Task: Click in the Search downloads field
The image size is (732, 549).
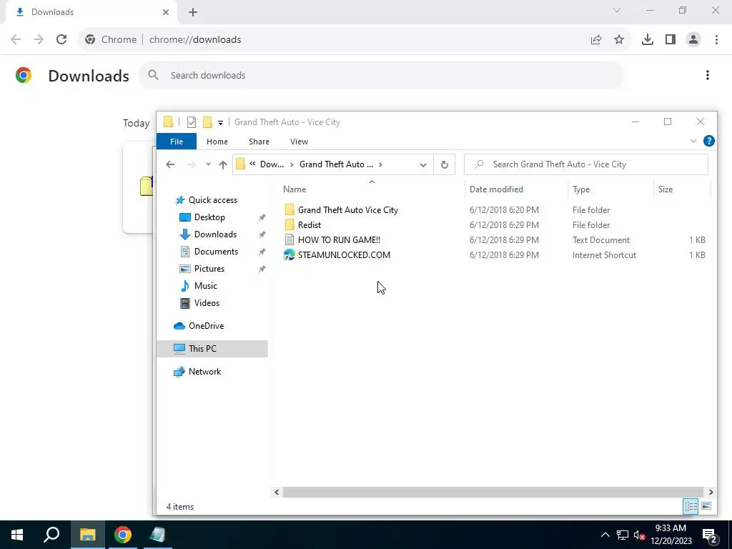Action: pos(381,75)
